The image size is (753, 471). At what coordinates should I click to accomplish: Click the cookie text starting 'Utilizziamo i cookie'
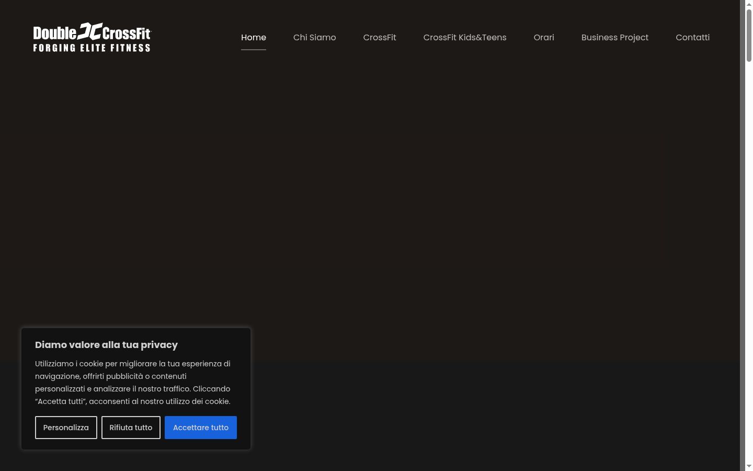(133, 383)
